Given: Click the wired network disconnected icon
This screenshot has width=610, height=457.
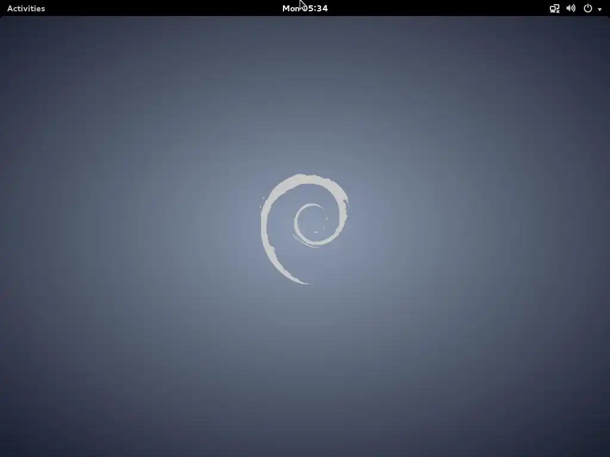Looking at the screenshot, I should [x=555, y=8].
